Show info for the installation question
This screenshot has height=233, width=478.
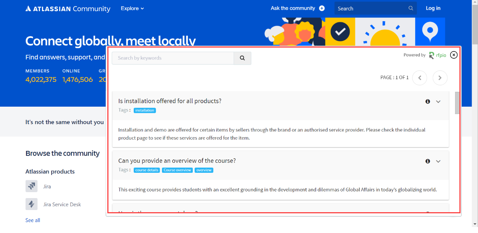428,101
